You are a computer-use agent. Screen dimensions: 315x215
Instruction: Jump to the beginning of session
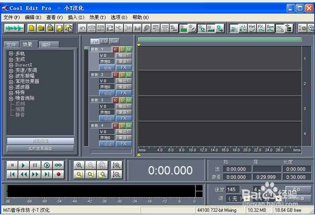tap(12, 174)
